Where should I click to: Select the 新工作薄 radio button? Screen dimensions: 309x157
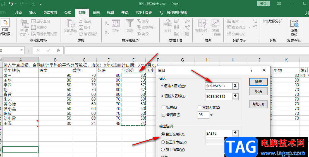click(x=163, y=150)
